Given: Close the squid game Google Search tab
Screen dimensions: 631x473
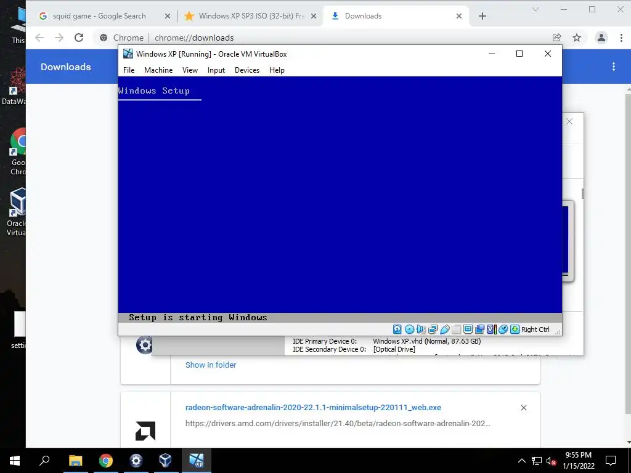Looking at the screenshot, I should coord(168,16).
